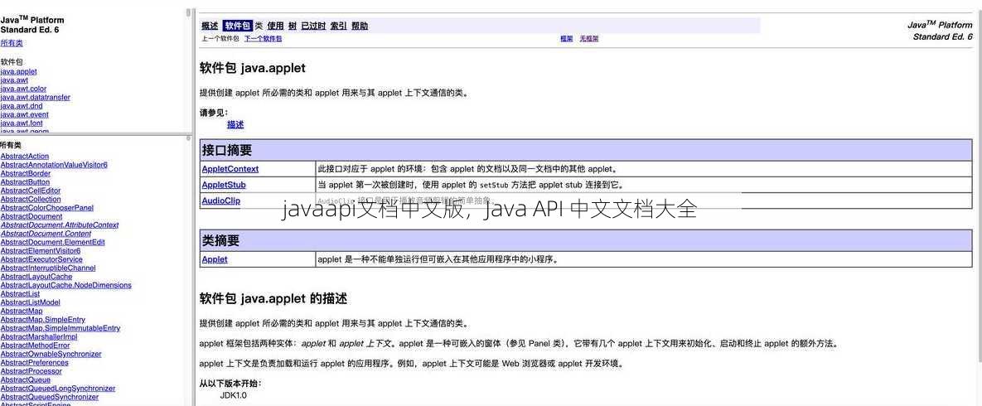Open AbstractCollection class link

(31, 199)
